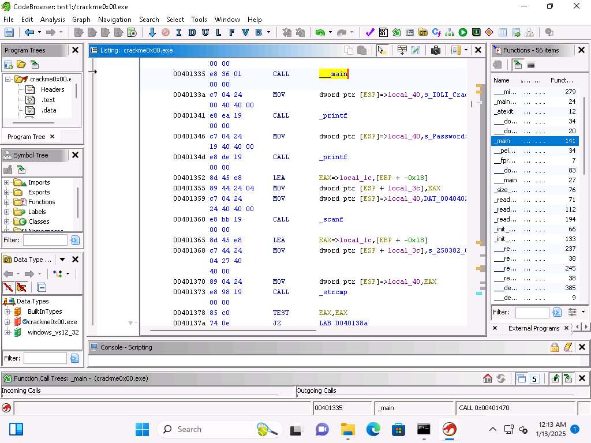Click the briefcase snapshot icon in Listing header
The height and width of the screenshot is (443, 591).
point(436,50)
